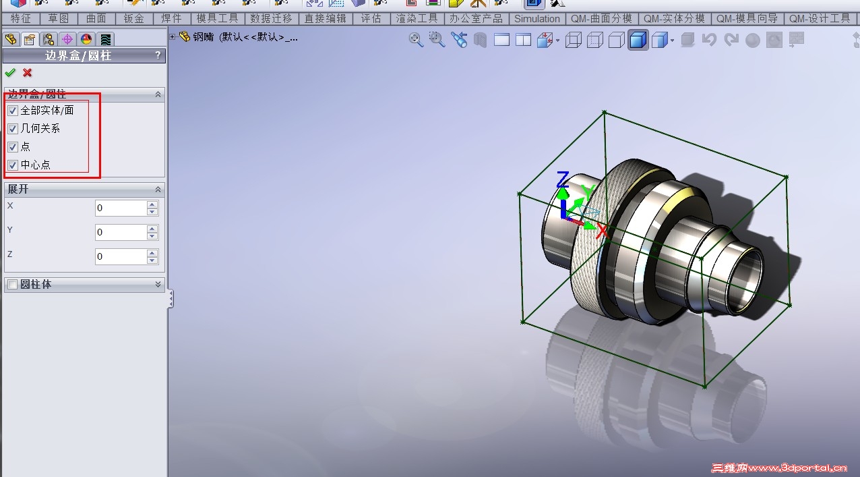Open the View Orientation dropdown arrow
Viewport: 860px width, 477px height.
pos(557,41)
